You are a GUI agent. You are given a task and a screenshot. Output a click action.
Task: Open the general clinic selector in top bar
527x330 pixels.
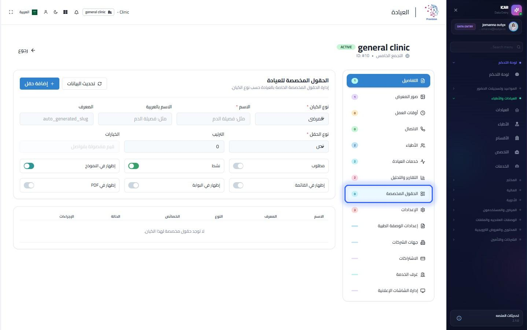coord(98,12)
